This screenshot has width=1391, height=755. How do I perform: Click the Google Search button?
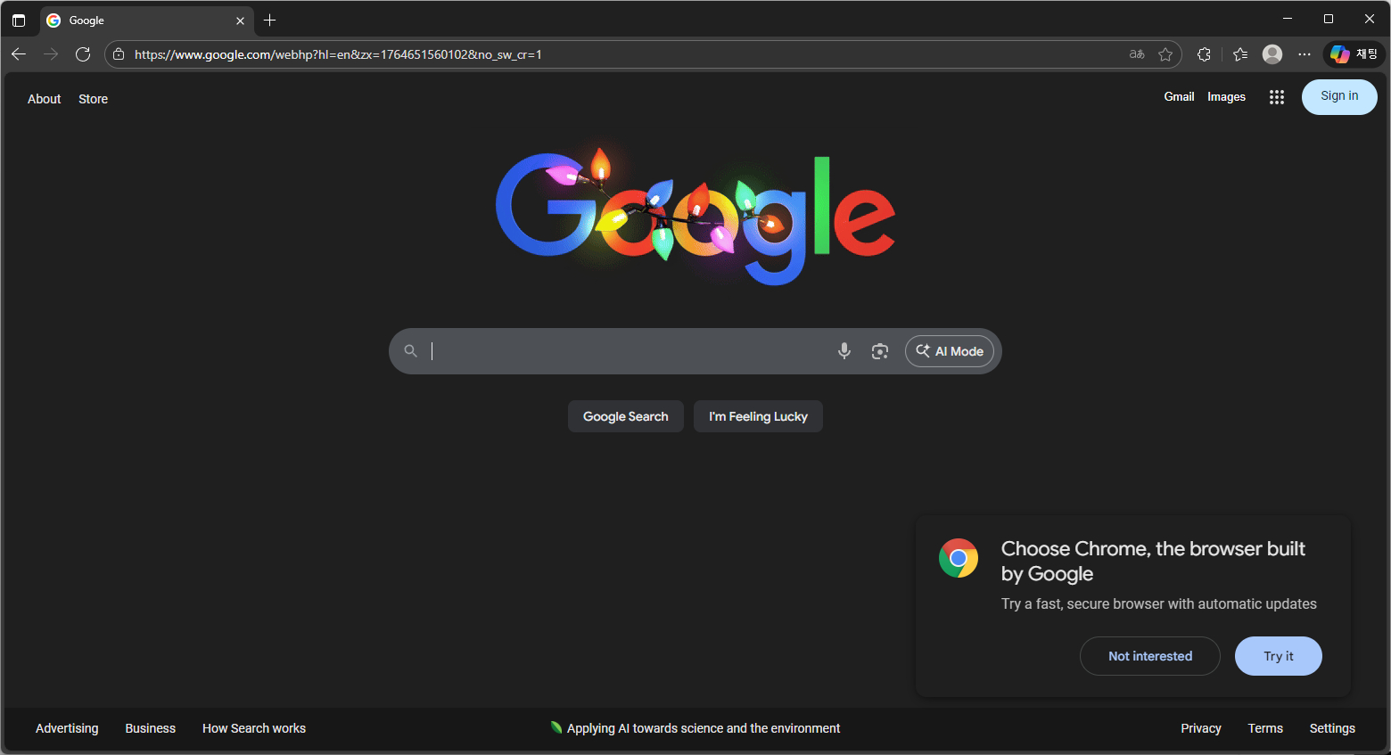tap(626, 416)
